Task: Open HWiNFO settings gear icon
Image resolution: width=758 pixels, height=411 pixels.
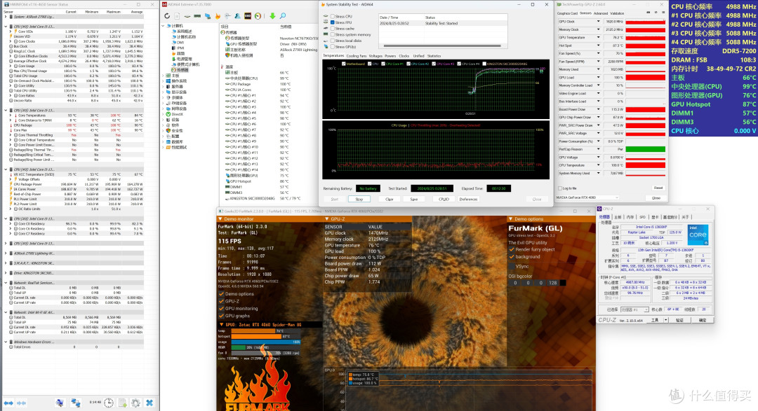Action: pyautogui.click(x=136, y=403)
